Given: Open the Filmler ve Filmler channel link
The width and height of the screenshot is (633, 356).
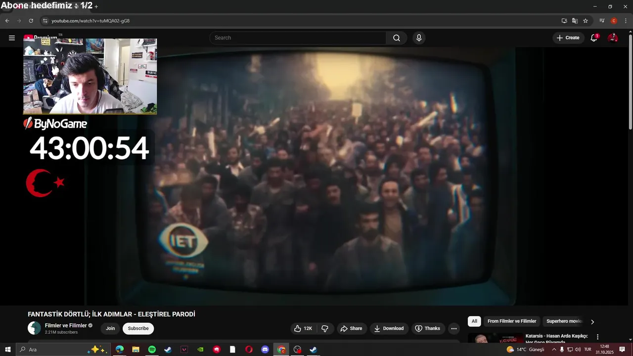Looking at the screenshot, I should [x=66, y=325].
